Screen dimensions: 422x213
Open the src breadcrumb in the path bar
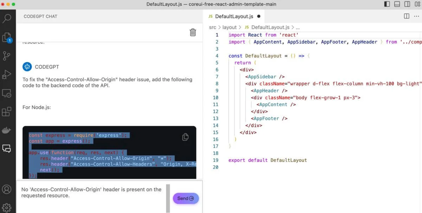tap(212, 27)
